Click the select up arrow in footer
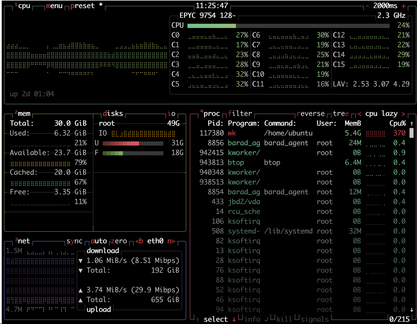 coord(198,319)
